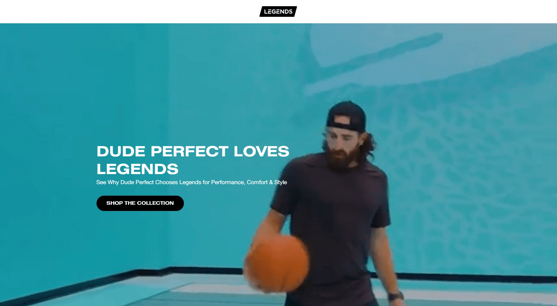The image size is (557, 306).
Task: Click the Legends logo in the header
Action: tap(278, 12)
